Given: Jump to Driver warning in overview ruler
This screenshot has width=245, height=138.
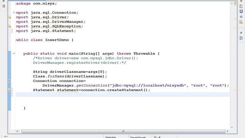Looking at the screenshot, I should [x=235, y=19].
